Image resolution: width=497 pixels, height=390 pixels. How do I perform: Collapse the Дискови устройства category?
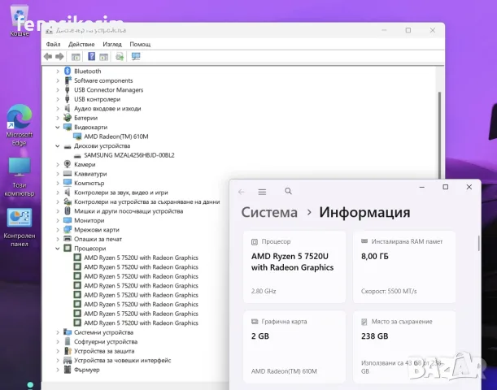pyautogui.click(x=58, y=146)
